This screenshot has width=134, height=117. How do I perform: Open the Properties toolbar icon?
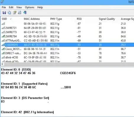click(x=14, y=12)
